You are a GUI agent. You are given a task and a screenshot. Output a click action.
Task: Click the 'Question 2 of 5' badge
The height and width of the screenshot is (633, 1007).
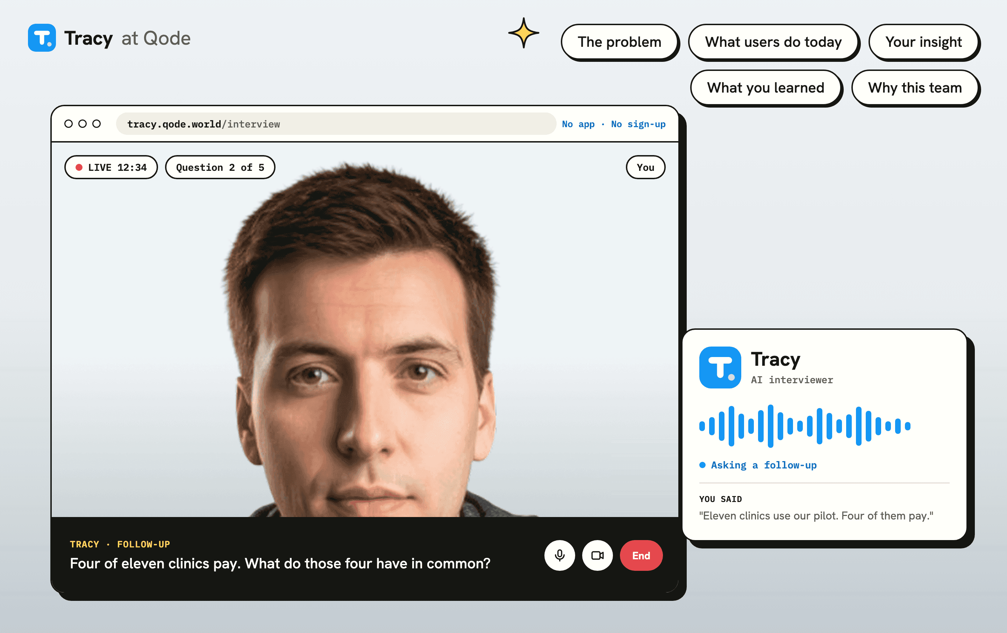(x=220, y=167)
